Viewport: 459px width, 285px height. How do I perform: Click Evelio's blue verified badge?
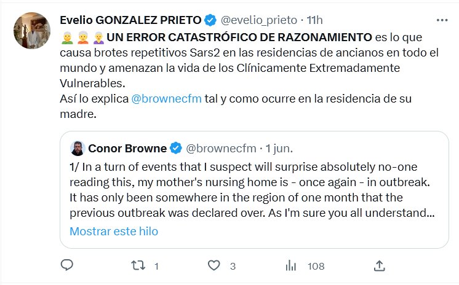(210, 20)
